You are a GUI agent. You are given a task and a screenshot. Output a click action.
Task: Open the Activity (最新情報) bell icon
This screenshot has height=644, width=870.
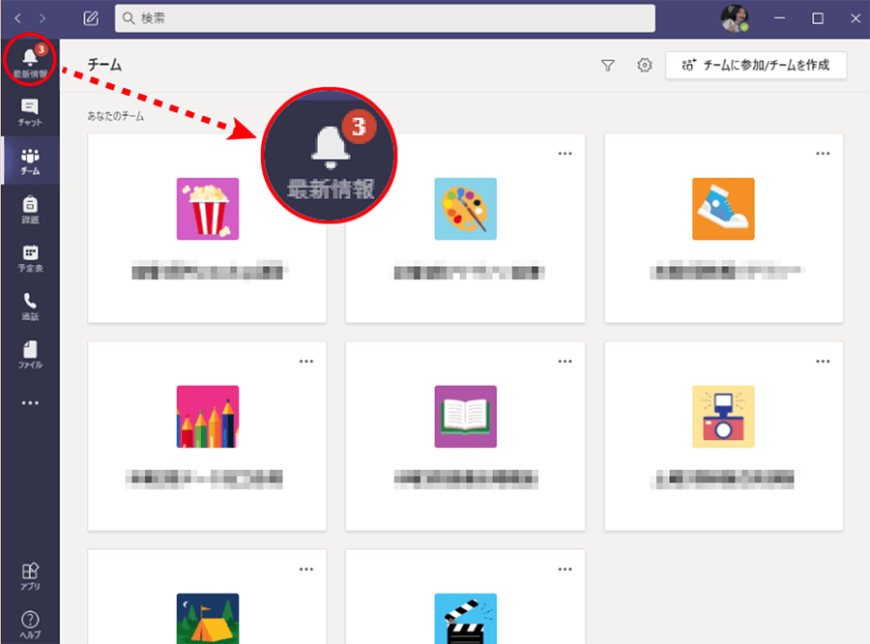tap(30, 62)
